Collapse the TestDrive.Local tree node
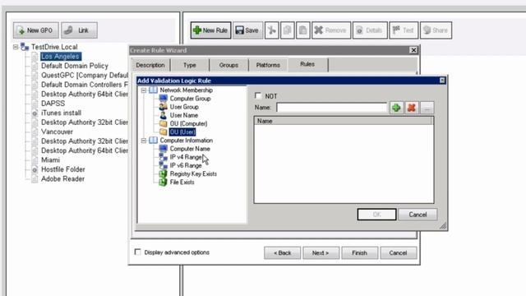Viewport: 526px width, 296px height. pos(16,47)
